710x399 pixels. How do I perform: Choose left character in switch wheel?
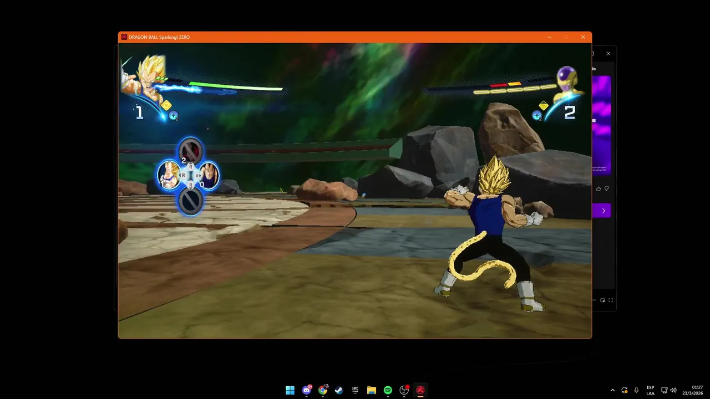click(x=169, y=175)
